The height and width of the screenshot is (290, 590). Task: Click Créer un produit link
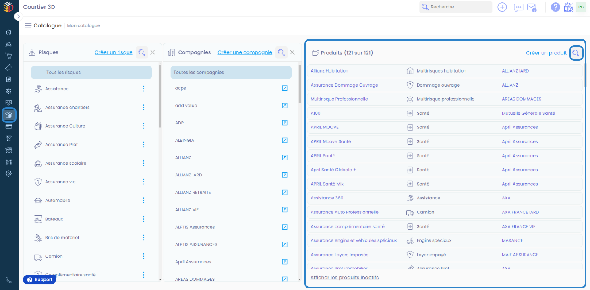[x=546, y=53]
